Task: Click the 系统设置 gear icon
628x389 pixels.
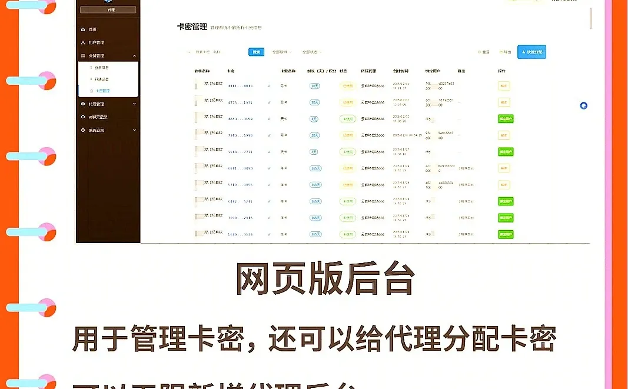Action: point(84,129)
